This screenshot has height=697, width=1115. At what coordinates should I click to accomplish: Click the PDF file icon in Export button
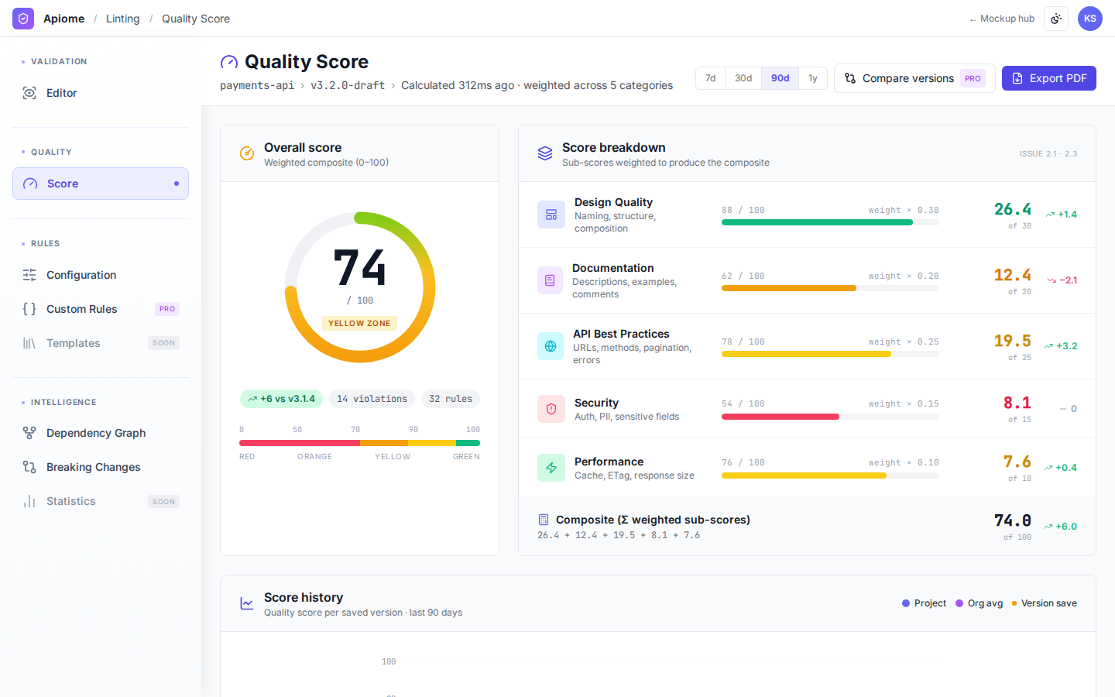click(x=1017, y=78)
